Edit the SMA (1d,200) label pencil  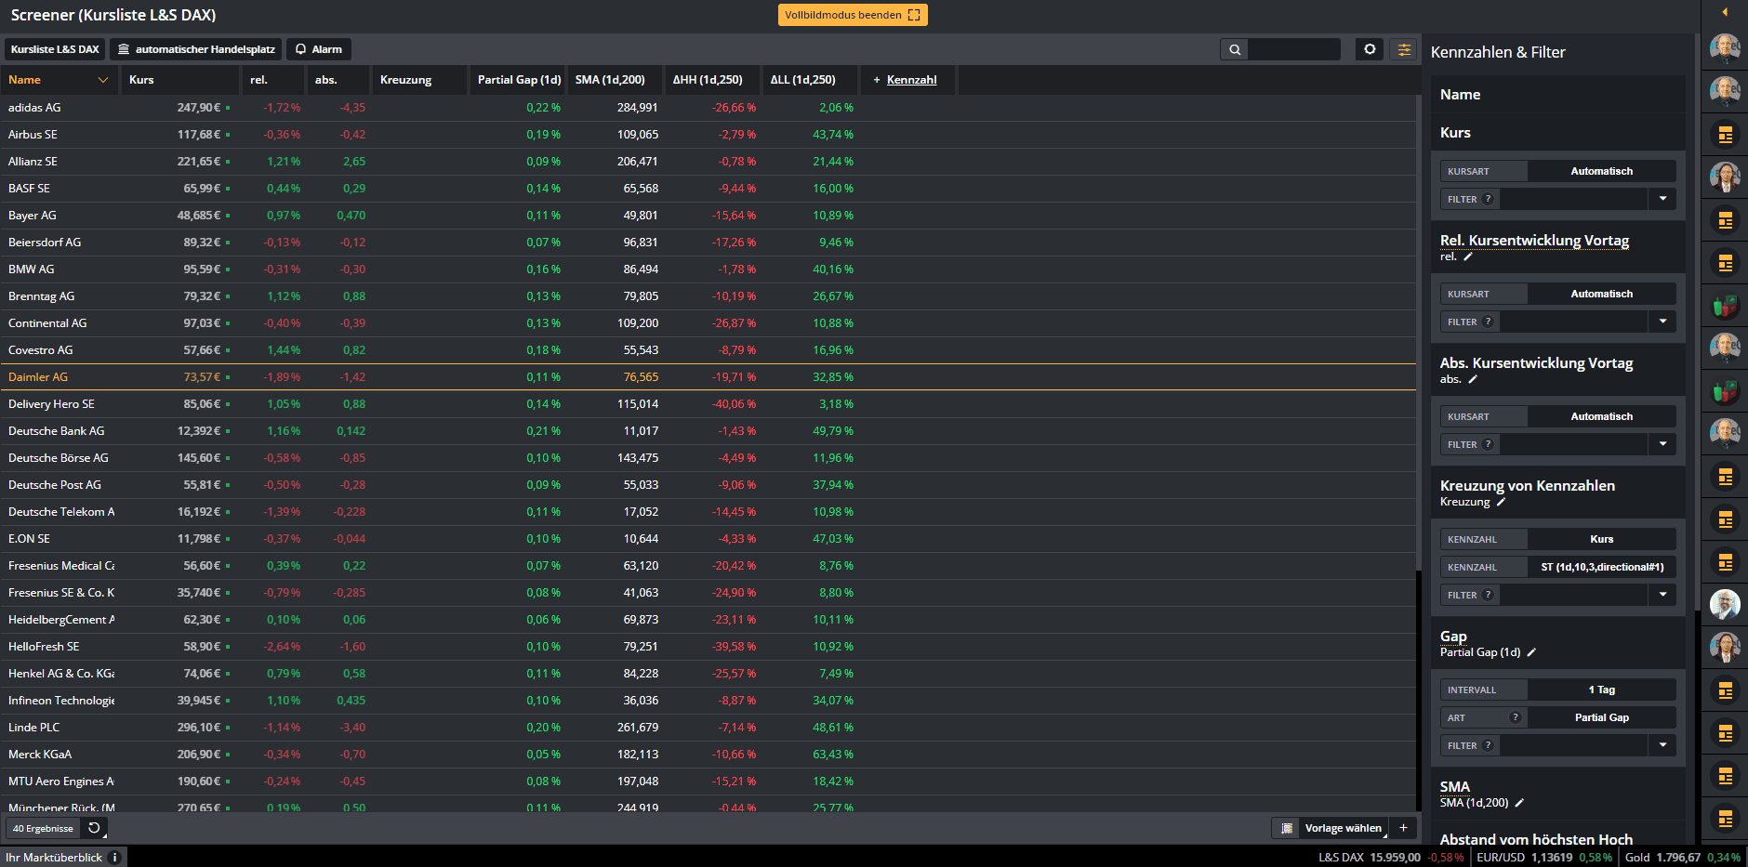pos(1519,803)
